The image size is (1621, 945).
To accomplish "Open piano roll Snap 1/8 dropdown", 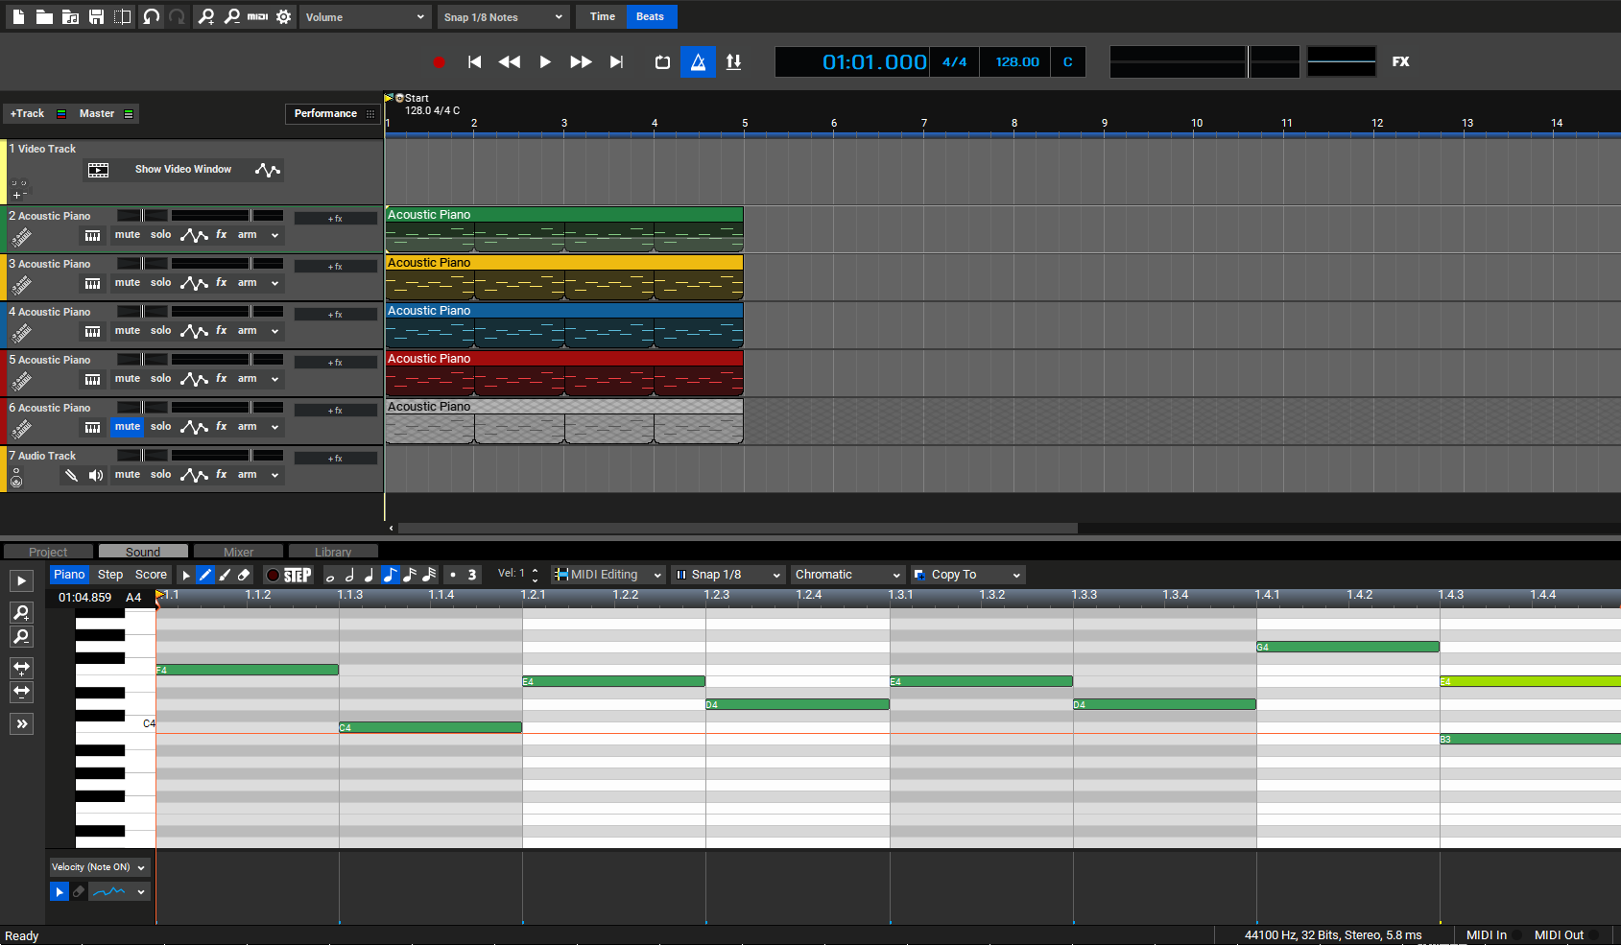I will (728, 575).
